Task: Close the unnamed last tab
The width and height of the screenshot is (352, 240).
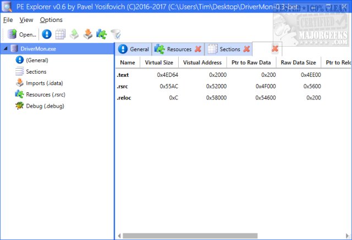Action: tap(275, 49)
